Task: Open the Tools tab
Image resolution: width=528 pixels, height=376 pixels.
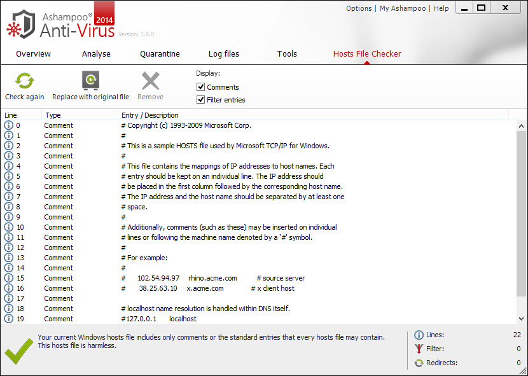Action: coord(287,54)
